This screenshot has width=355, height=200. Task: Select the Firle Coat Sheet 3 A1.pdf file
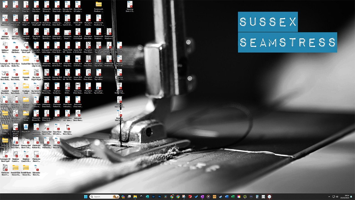click(x=16, y=130)
